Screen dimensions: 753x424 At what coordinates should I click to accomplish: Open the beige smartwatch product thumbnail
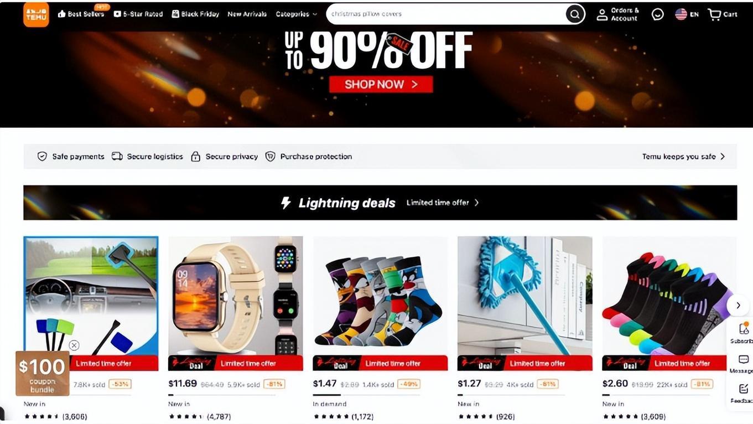[236, 296]
